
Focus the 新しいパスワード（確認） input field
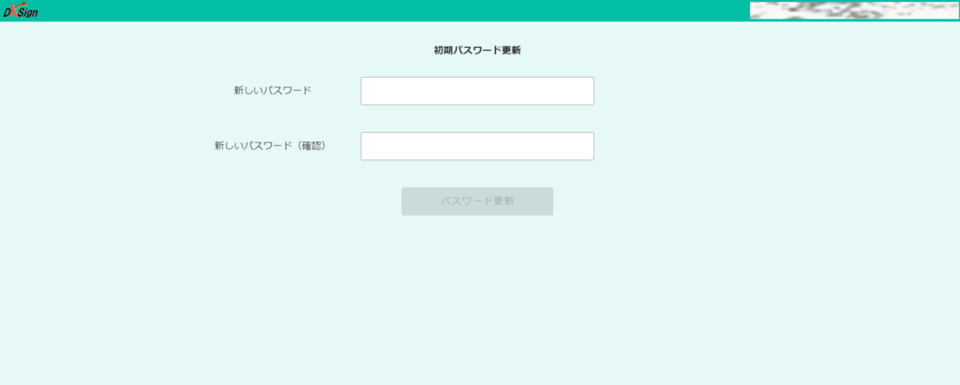click(x=476, y=146)
